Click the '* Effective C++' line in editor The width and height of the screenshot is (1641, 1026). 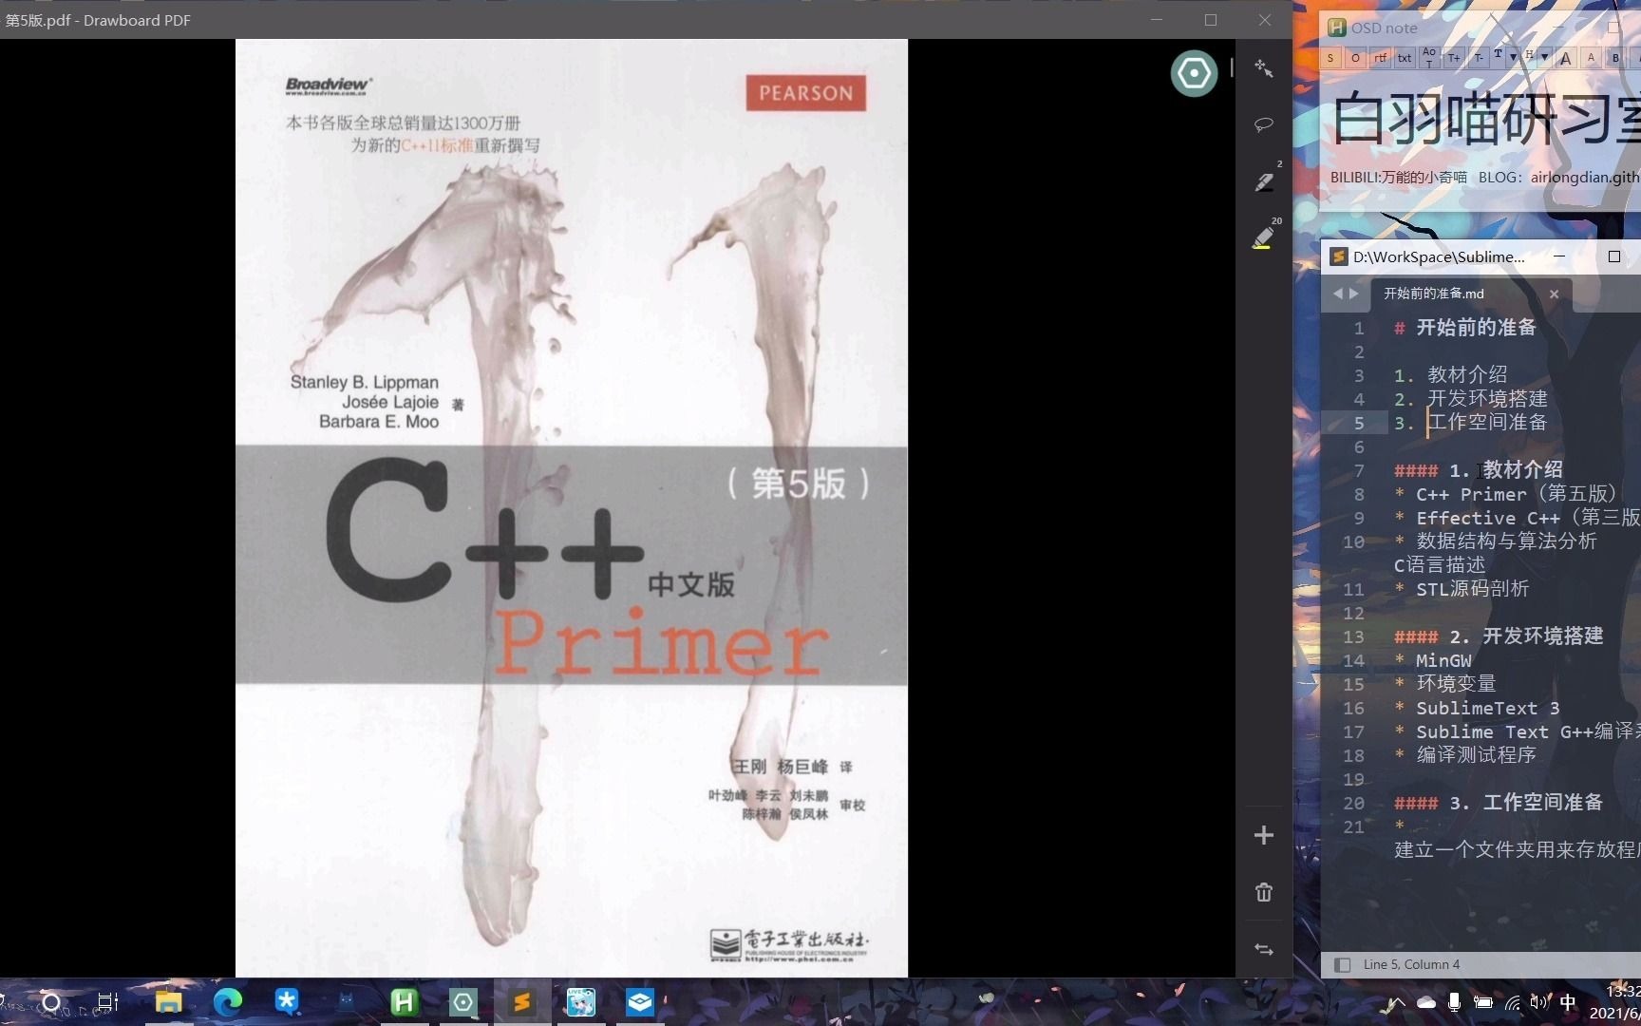coord(1517,518)
